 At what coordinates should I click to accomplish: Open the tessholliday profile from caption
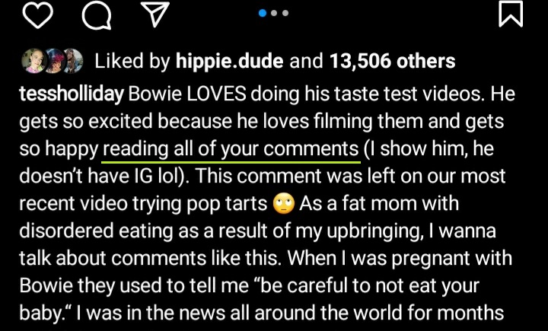[x=72, y=94]
